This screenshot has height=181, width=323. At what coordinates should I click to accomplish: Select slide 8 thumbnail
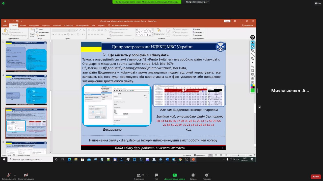[26, 147]
